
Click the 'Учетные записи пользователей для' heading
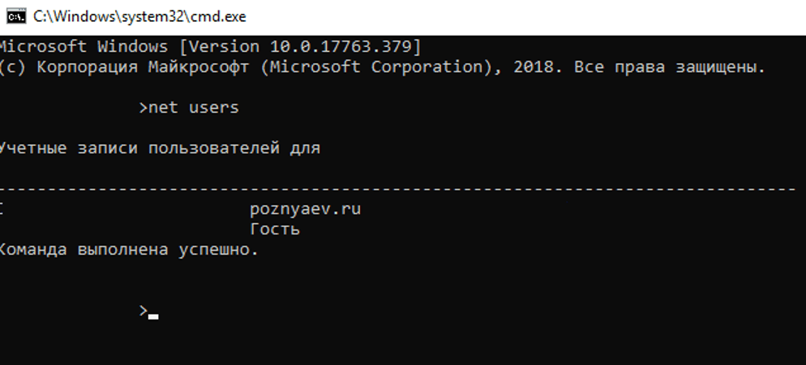point(160,148)
